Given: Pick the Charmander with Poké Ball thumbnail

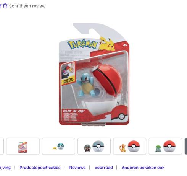Looking at the screenshot, I should point(130,146).
